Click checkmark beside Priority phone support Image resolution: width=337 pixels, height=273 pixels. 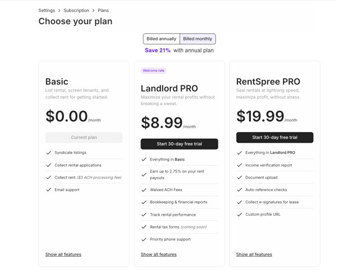tap(144, 239)
